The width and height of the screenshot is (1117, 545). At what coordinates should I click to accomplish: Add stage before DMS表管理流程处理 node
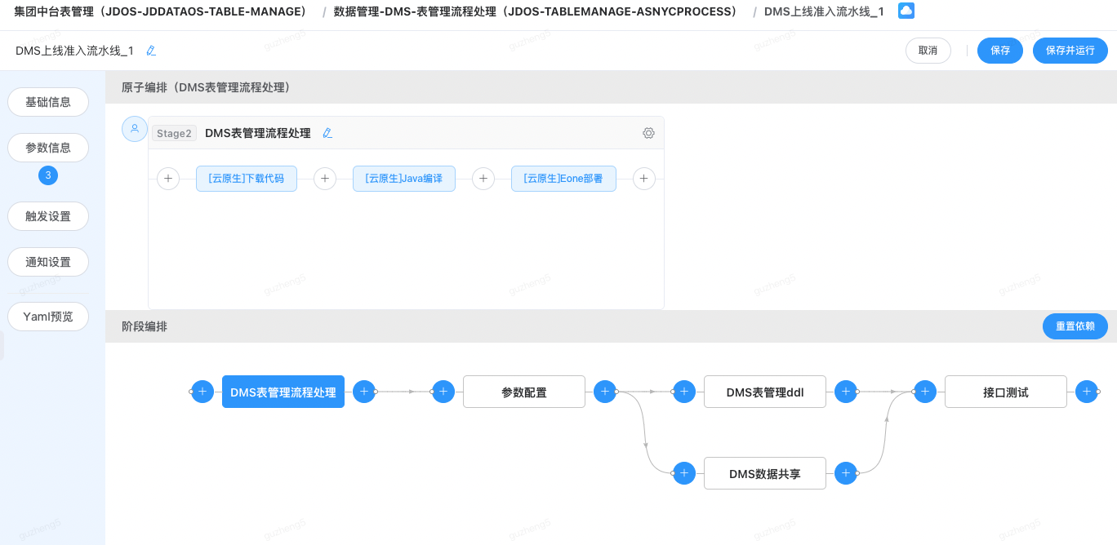[x=202, y=392]
